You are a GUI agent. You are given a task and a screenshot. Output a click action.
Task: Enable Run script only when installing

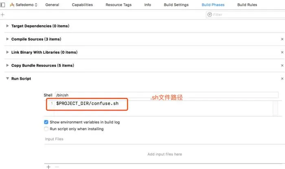coord(46,129)
